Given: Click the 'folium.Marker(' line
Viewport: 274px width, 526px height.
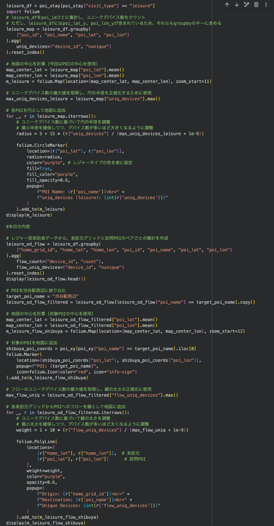Looking at the screenshot, I should (x=24, y=354).
